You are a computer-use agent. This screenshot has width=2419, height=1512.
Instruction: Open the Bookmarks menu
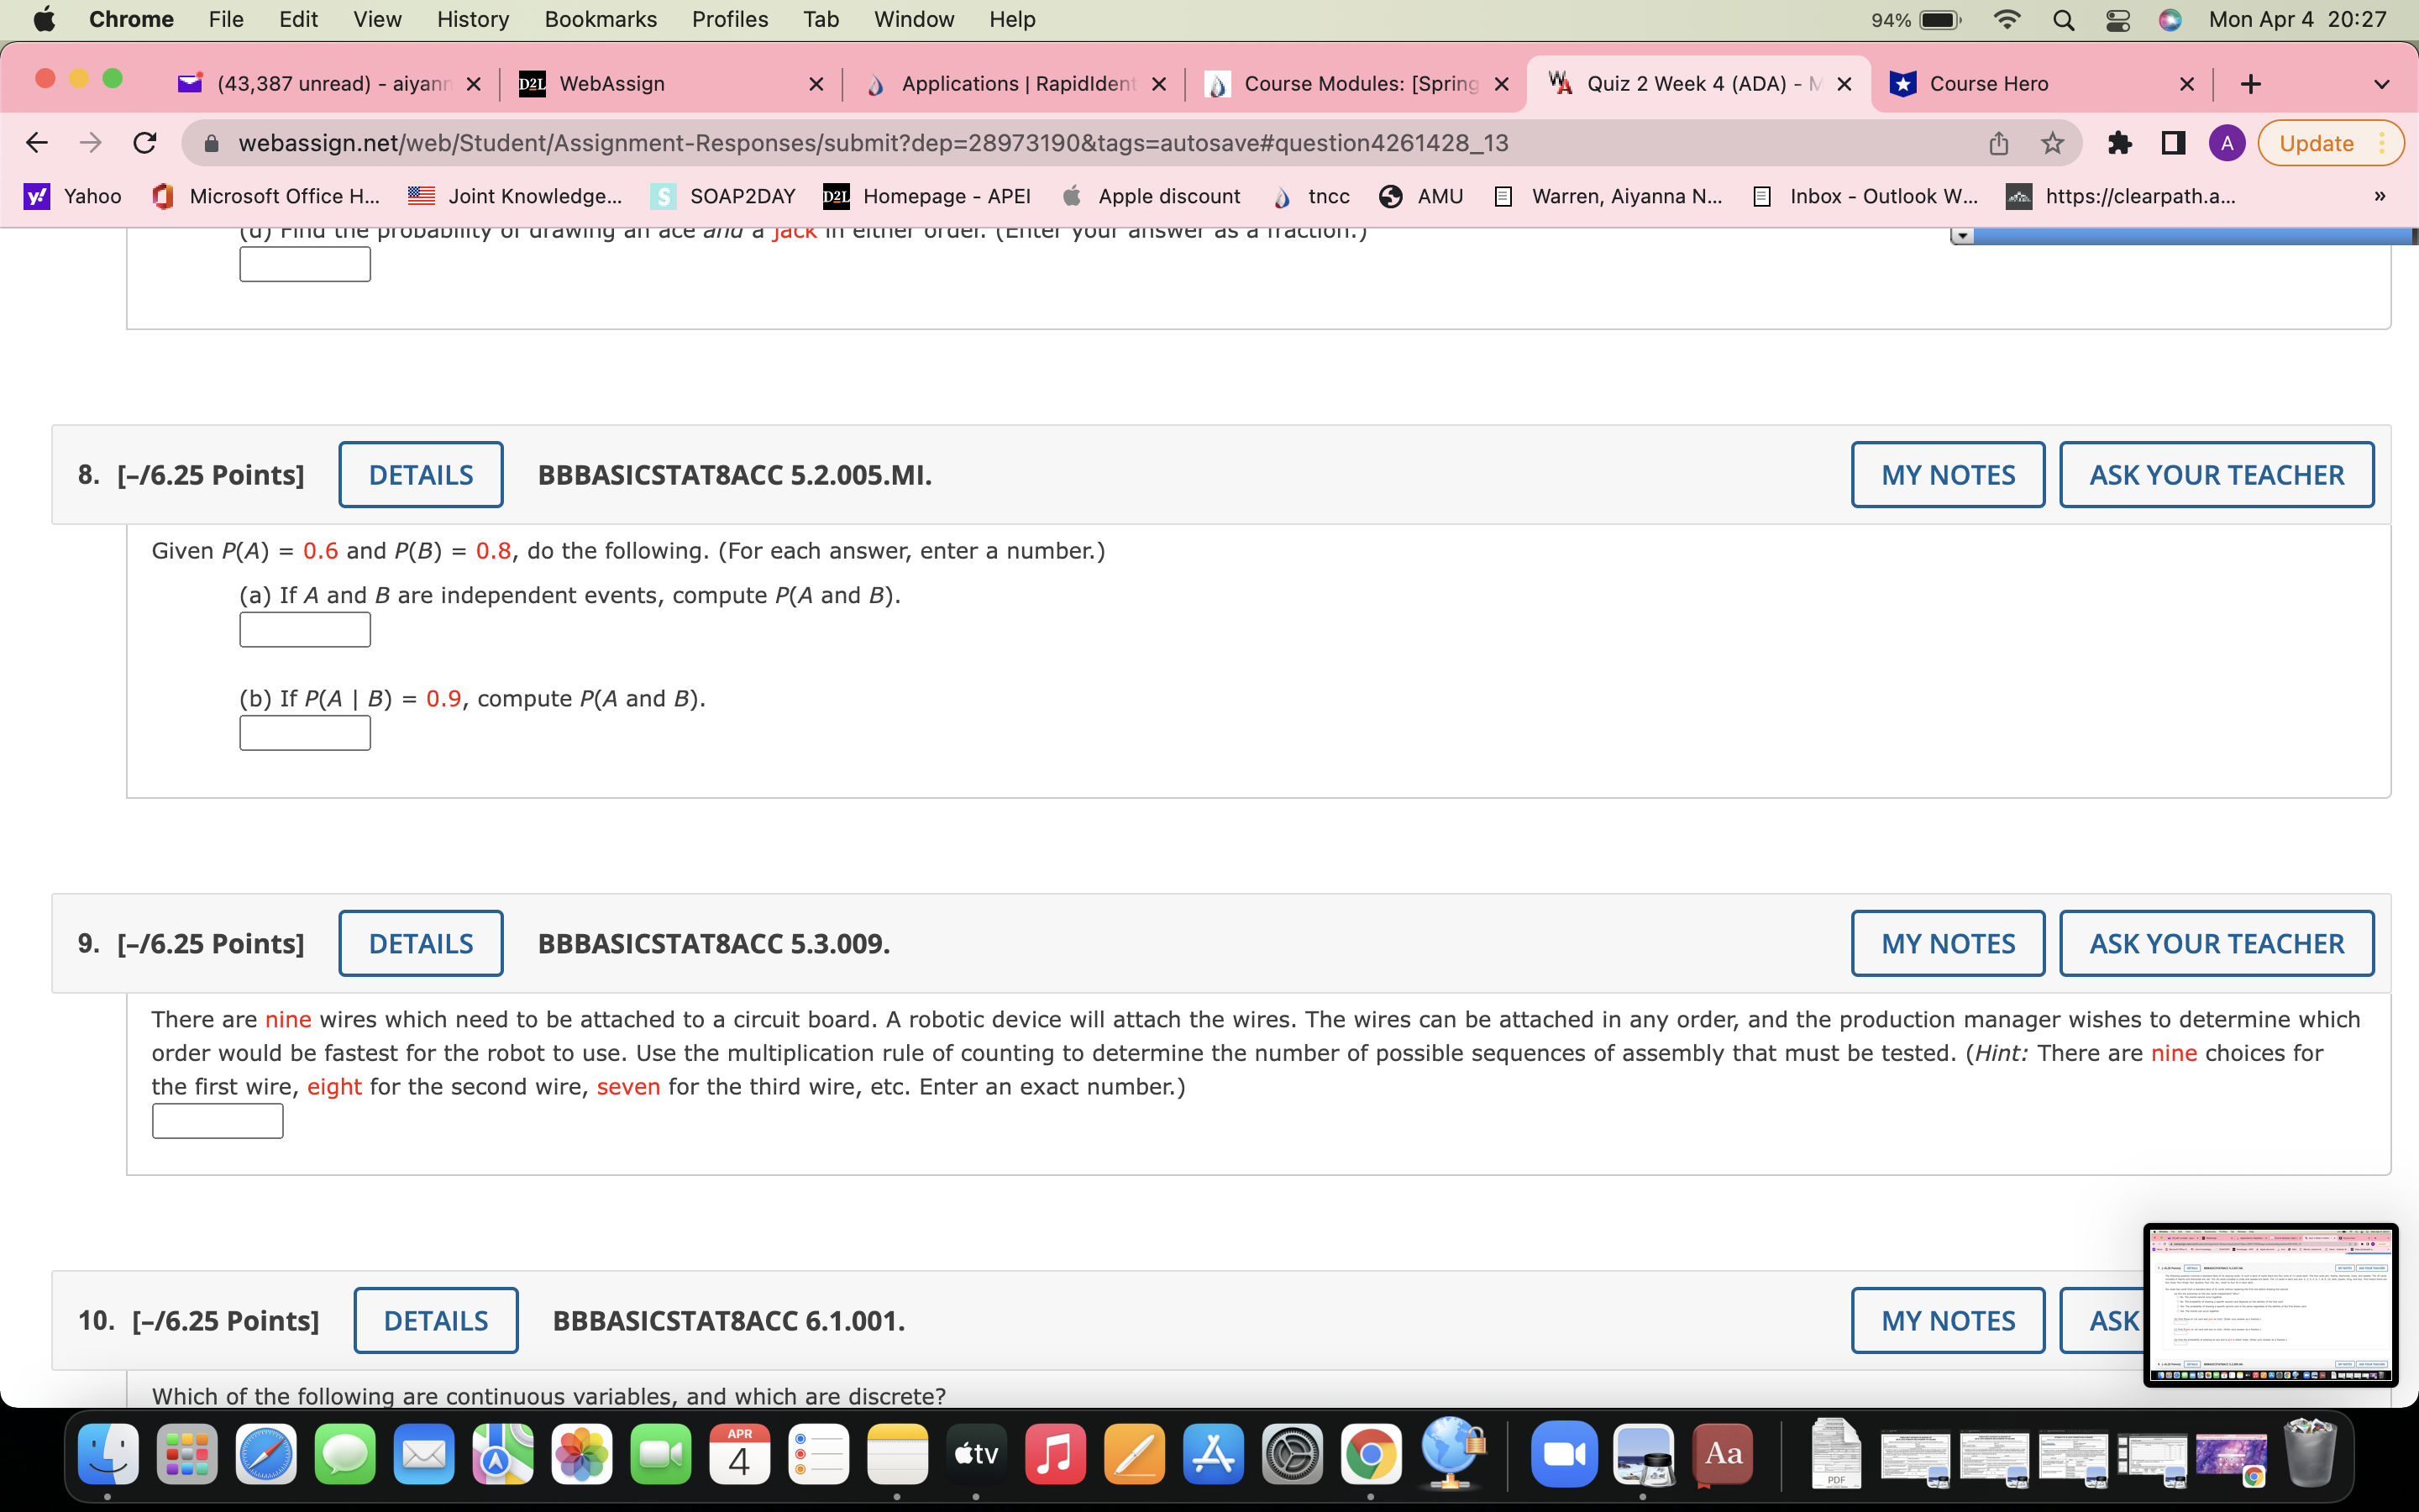(600, 19)
